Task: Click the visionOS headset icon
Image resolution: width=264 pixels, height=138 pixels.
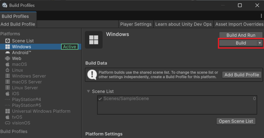Action: pyautogui.click(x=7, y=123)
